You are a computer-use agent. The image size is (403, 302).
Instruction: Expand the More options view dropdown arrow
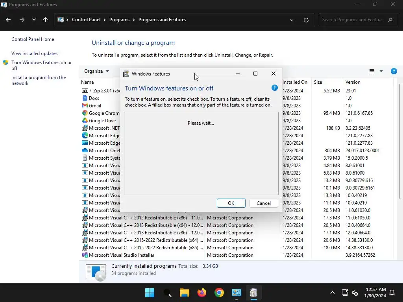click(381, 71)
